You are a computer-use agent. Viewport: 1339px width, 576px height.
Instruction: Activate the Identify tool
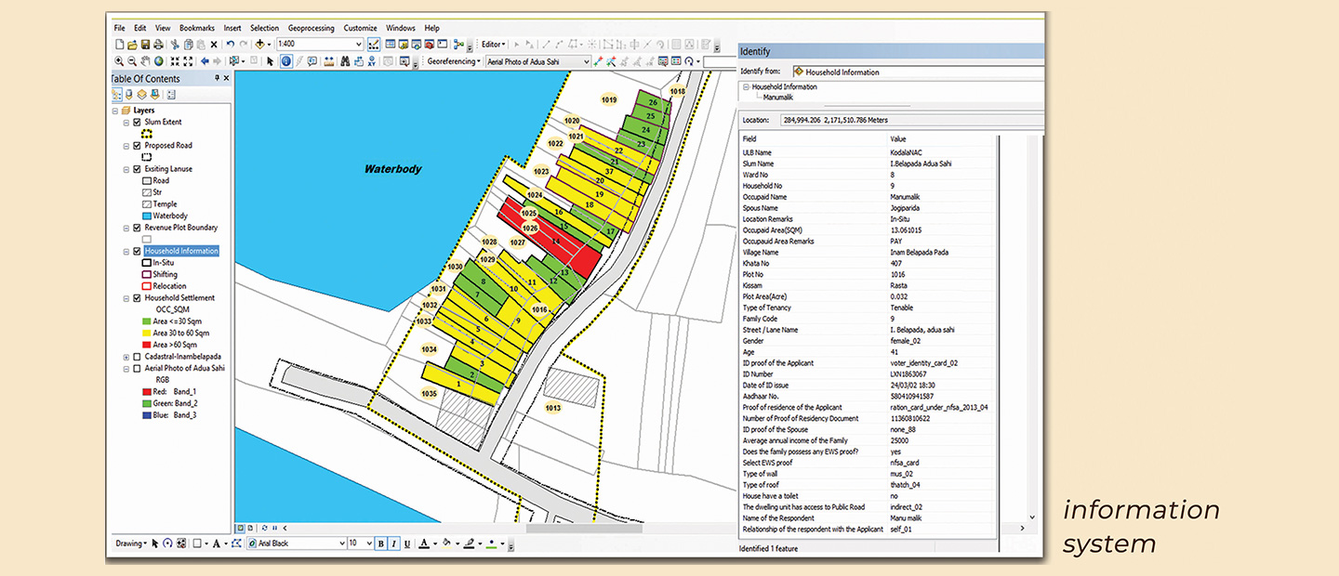click(286, 61)
